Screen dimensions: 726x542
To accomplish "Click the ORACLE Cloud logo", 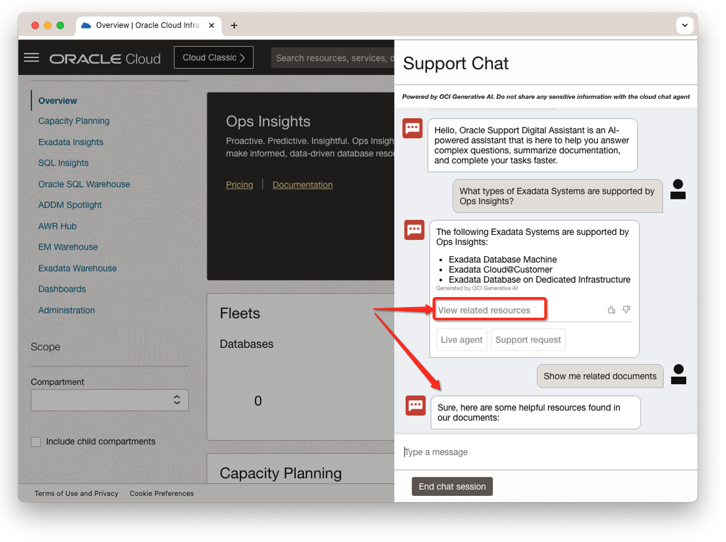I will click(105, 58).
